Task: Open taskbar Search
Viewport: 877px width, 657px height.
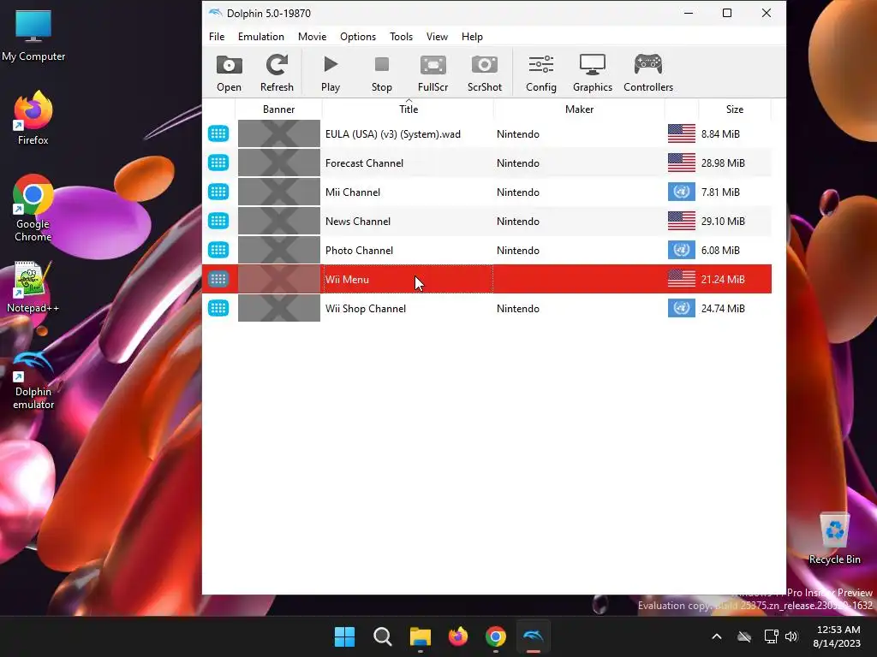Action: tap(383, 636)
